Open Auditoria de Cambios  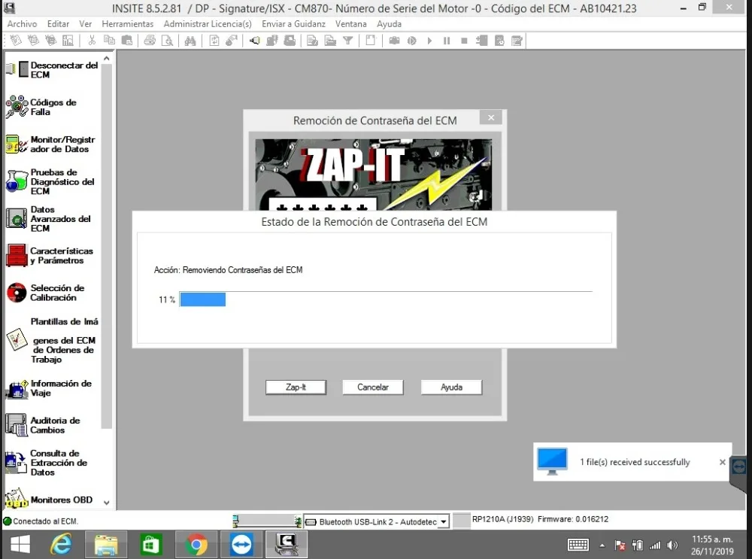pyautogui.click(x=53, y=424)
